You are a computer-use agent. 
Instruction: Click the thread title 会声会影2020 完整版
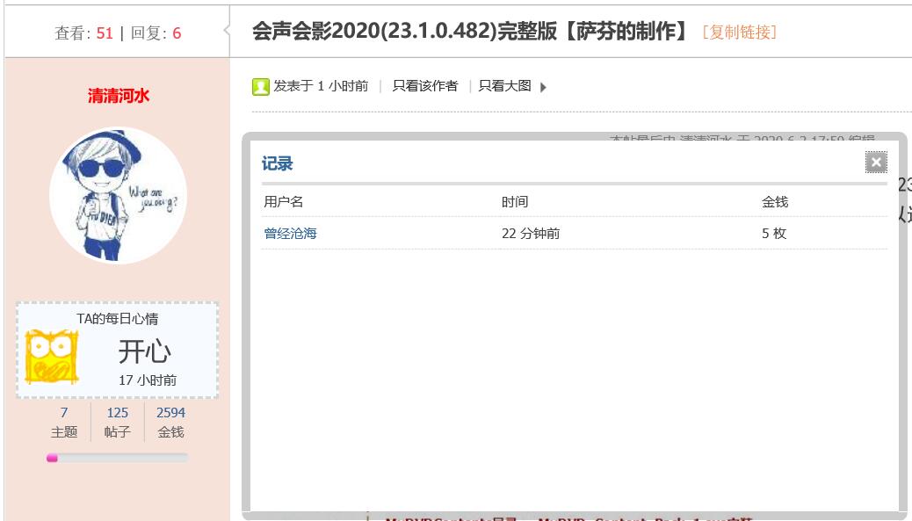[472, 32]
